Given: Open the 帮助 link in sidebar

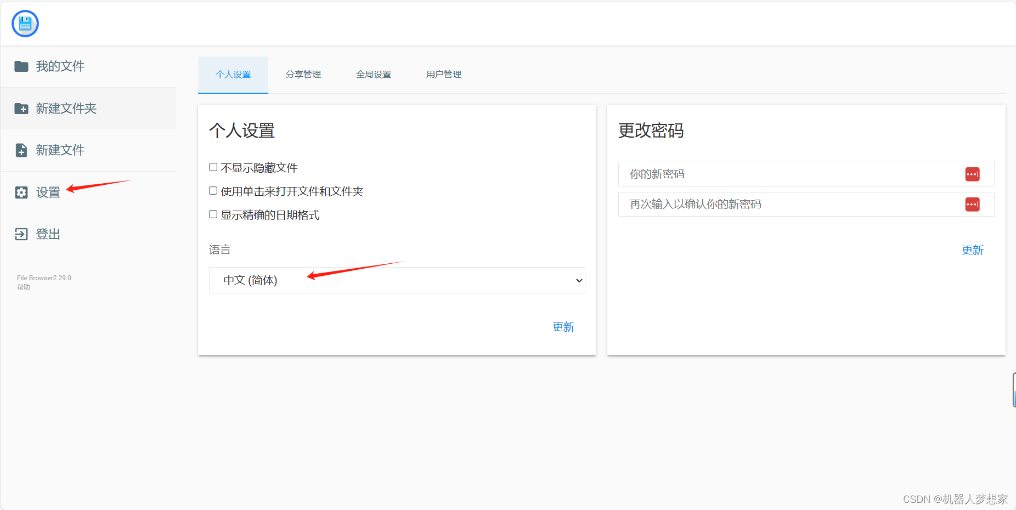Looking at the screenshot, I should (x=23, y=286).
